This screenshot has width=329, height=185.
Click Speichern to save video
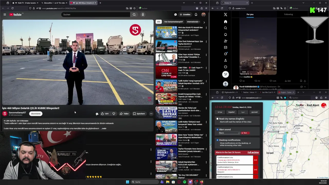click(x=139, y=114)
